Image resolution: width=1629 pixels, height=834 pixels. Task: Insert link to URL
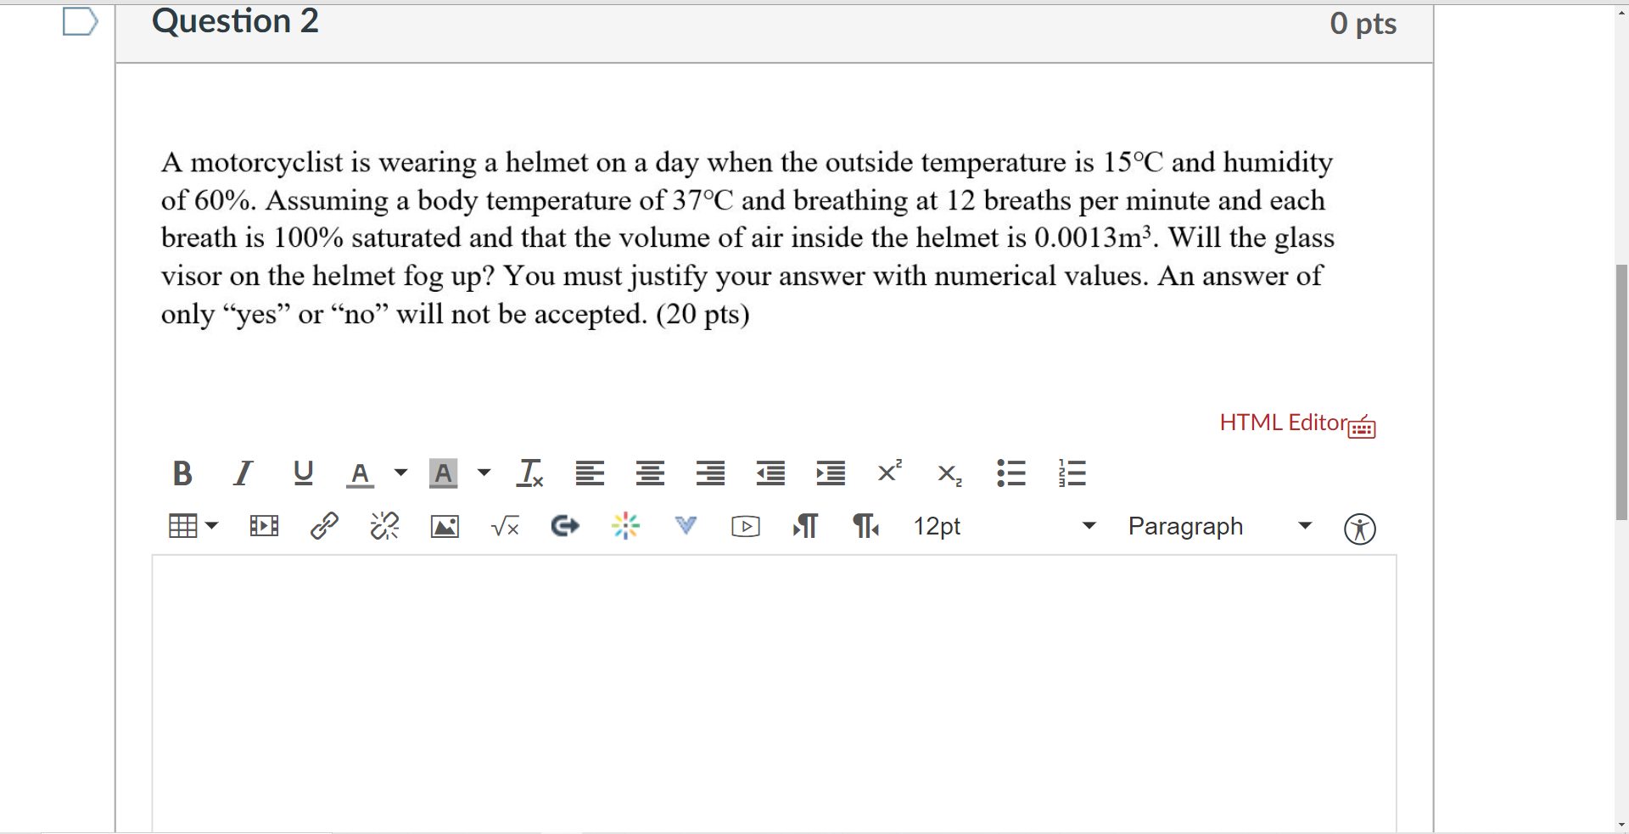(x=324, y=526)
